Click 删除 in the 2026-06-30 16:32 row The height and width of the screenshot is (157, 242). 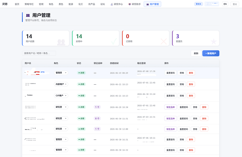[x=191, y=150]
